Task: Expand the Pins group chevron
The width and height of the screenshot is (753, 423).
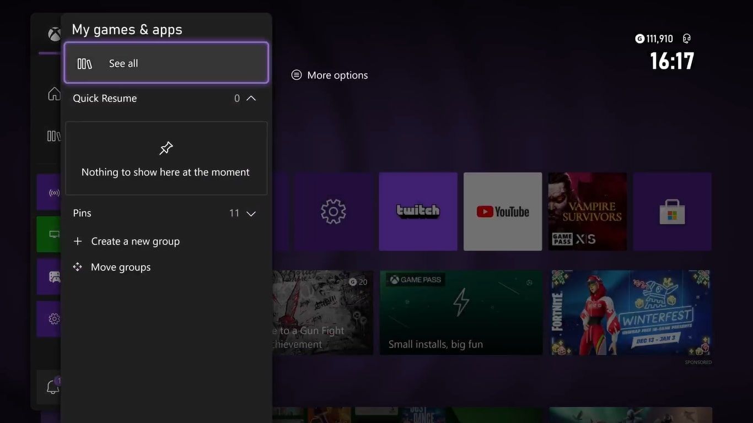Action: 251,214
